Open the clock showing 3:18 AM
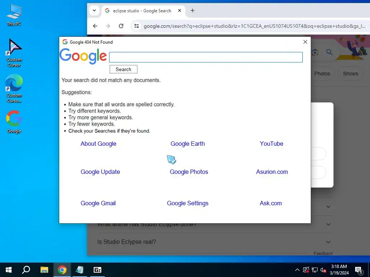This screenshot has height=277, width=370. (339, 270)
